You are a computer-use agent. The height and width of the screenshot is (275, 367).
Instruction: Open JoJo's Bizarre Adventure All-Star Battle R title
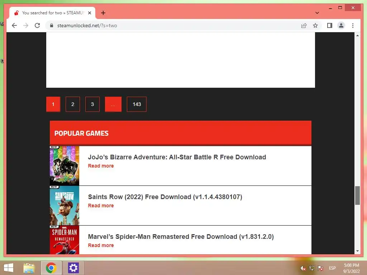coord(177,157)
